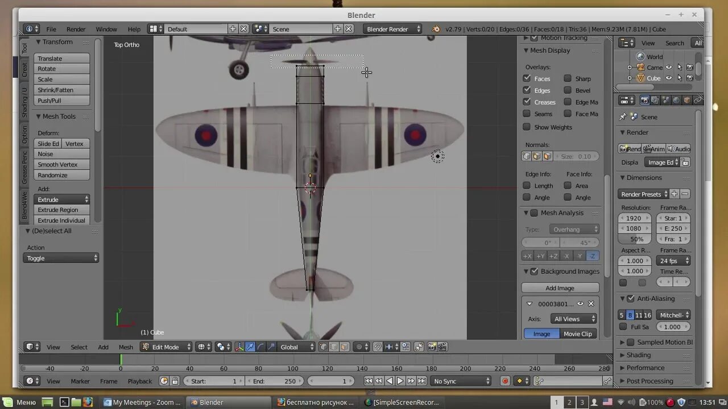Enable Sharp overlay checkbox

tap(568, 78)
